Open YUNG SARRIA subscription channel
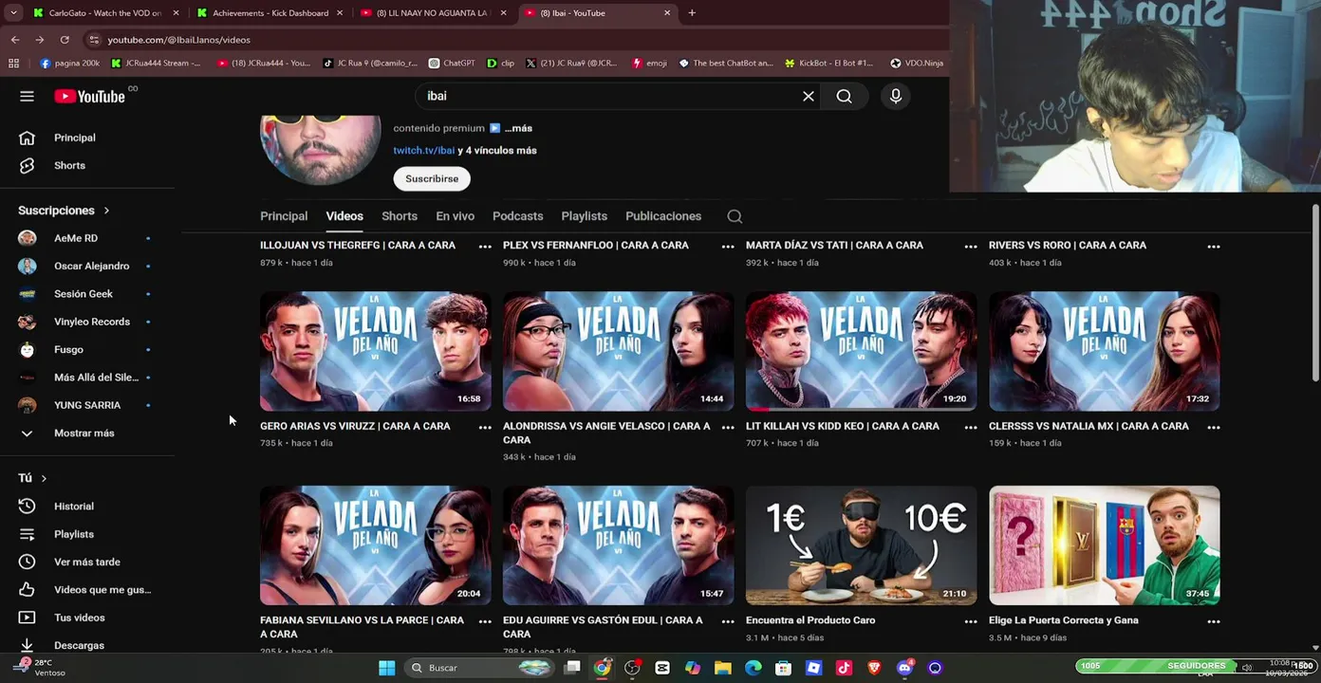 click(87, 405)
